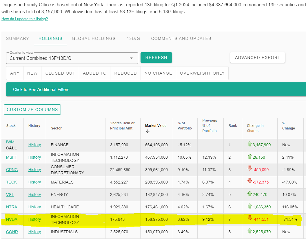This screenshot has height=239, width=306.
Task: Sort by the Rank column header
Action: [233, 126]
